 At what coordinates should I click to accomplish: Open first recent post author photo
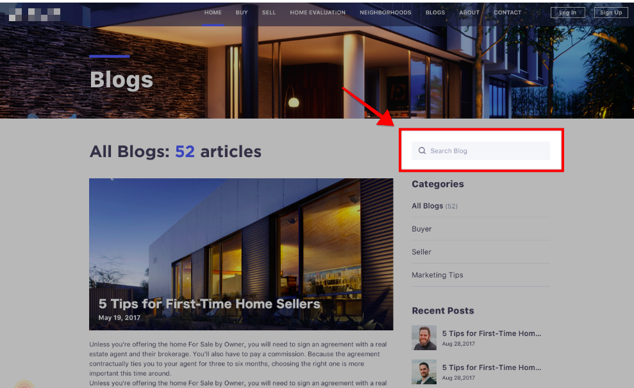click(x=424, y=337)
